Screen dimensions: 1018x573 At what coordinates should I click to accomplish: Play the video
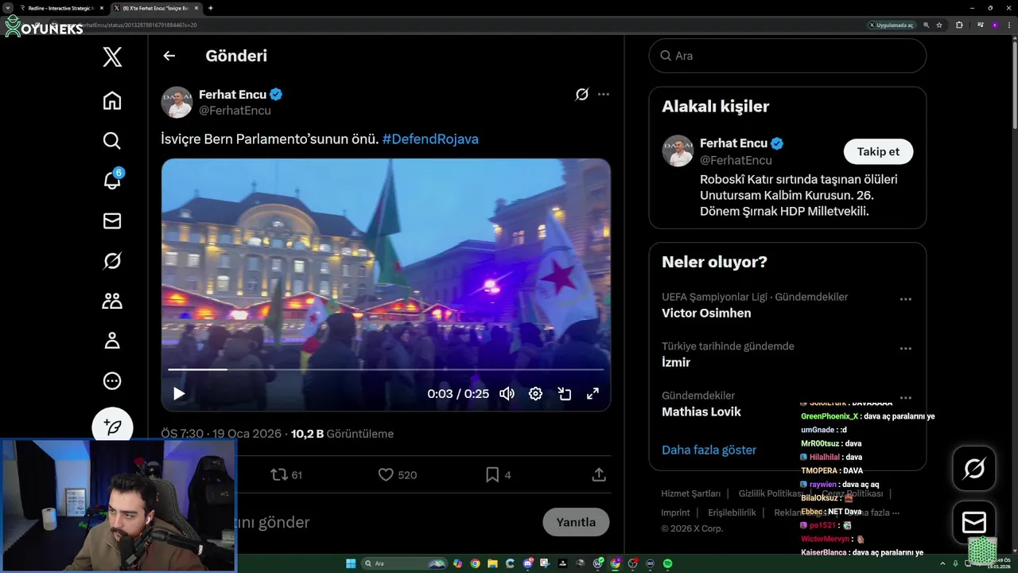tap(179, 394)
